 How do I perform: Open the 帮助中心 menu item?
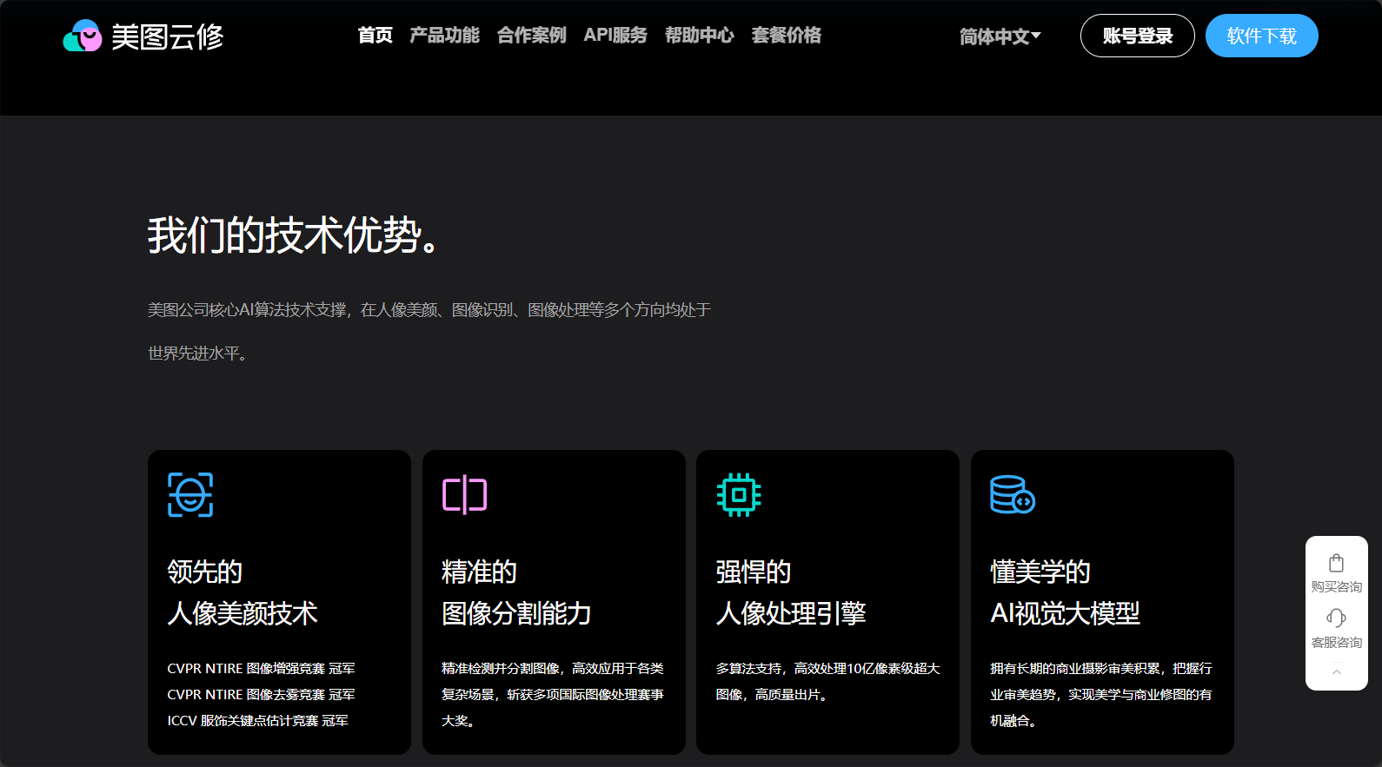pyautogui.click(x=699, y=35)
